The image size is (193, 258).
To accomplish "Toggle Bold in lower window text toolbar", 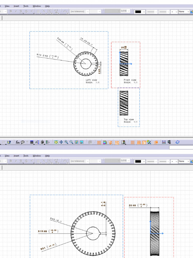I will pos(11,161).
